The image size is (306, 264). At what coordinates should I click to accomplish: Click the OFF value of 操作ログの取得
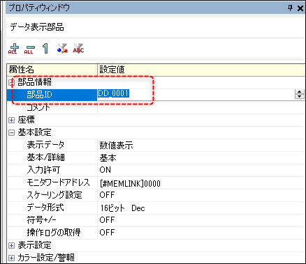tap(107, 233)
